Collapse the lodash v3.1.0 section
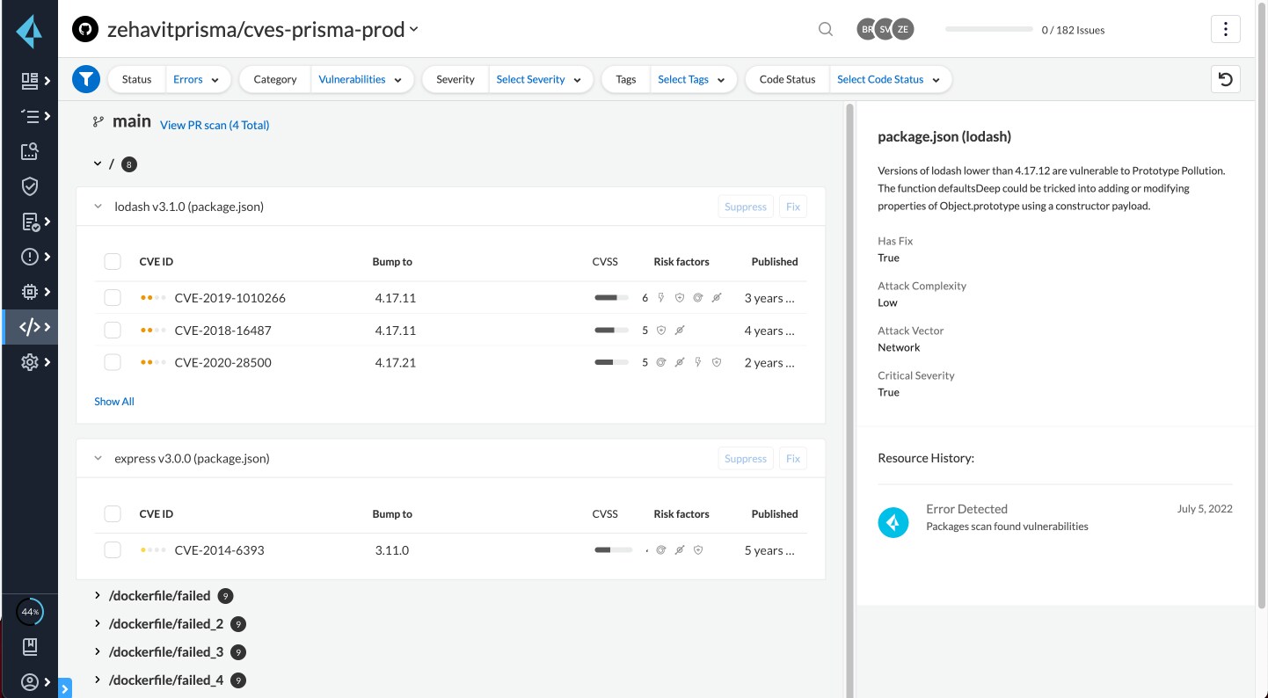This screenshot has height=698, width=1268. pyautogui.click(x=98, y=207)
